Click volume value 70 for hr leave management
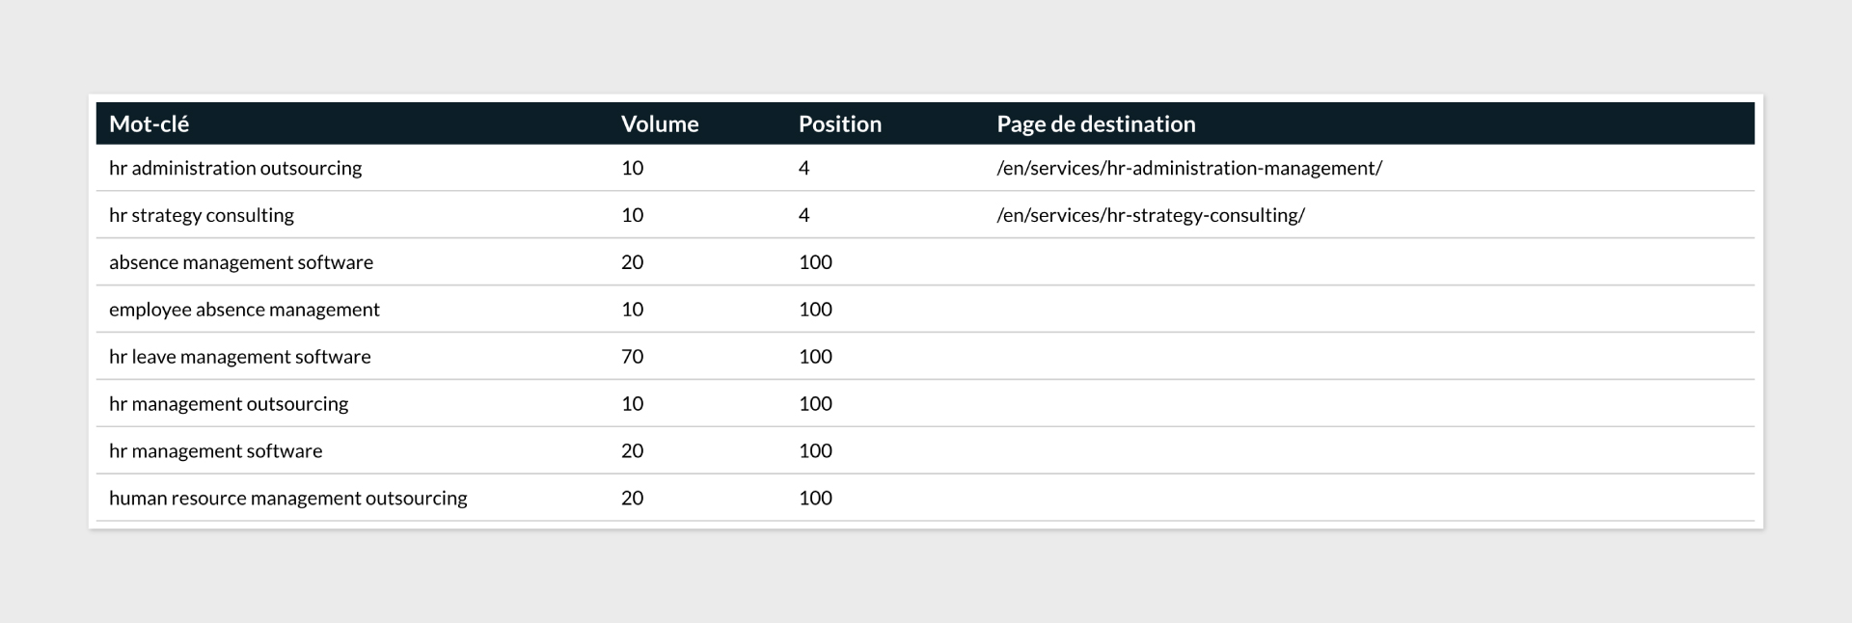 (x=632, y=357)
